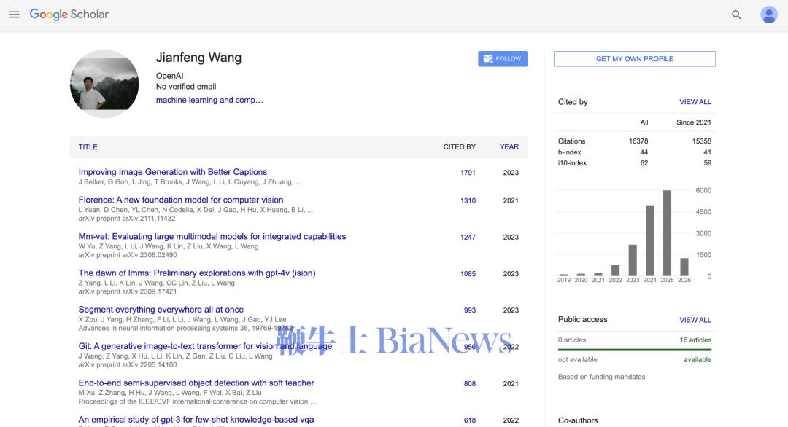Click Jianfeng Wang's profile photo
This screenshot has height=427, width=788.
point(104,84)
